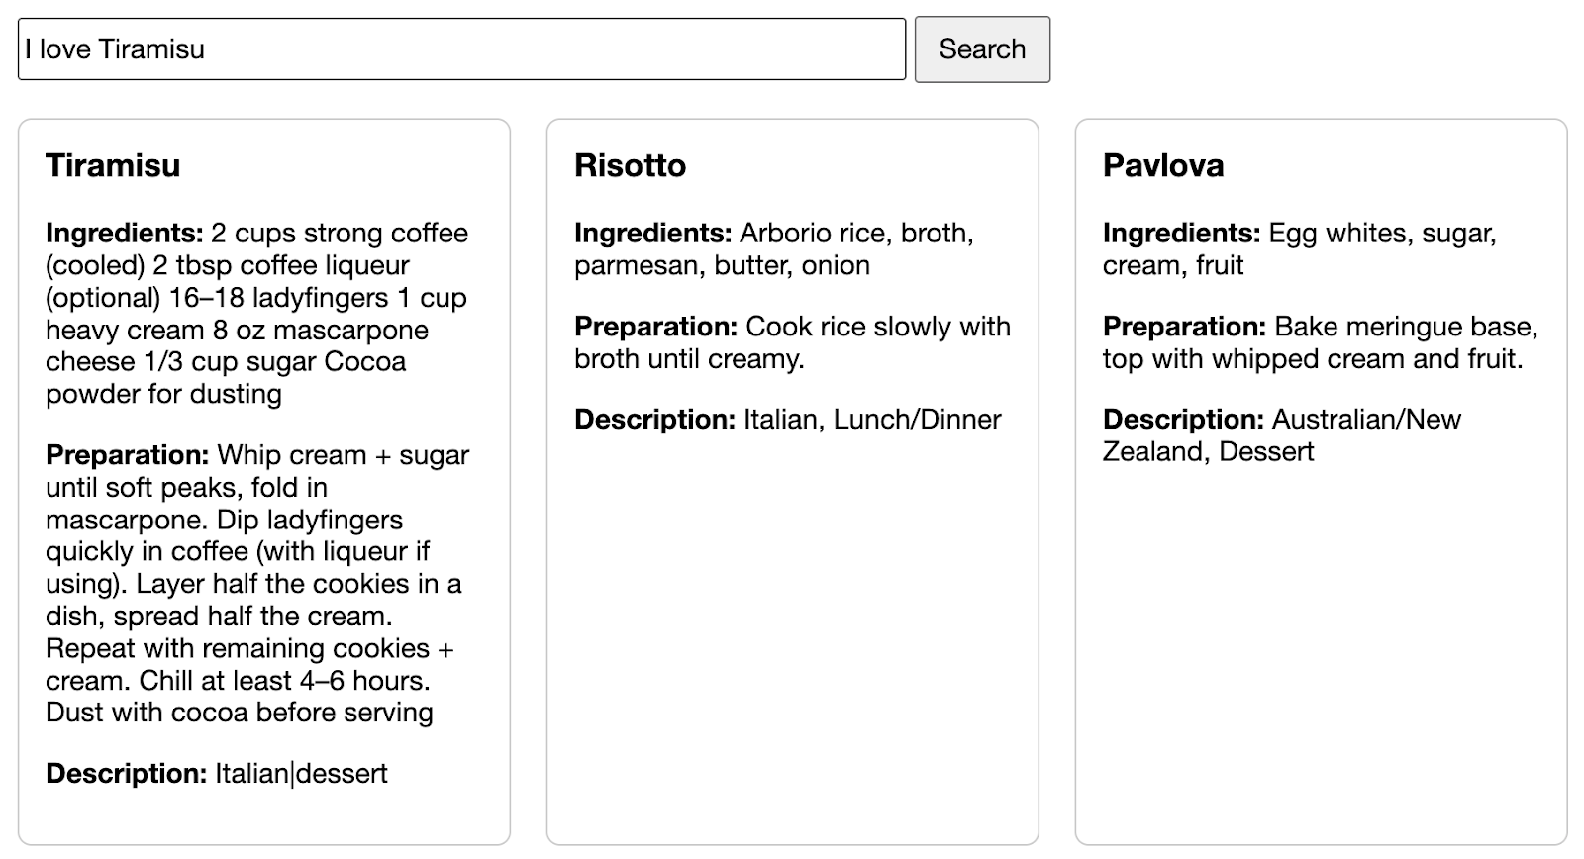Click the Ingredients label in Risotto card
1584x859 pixels.
(x=652, y=234)
